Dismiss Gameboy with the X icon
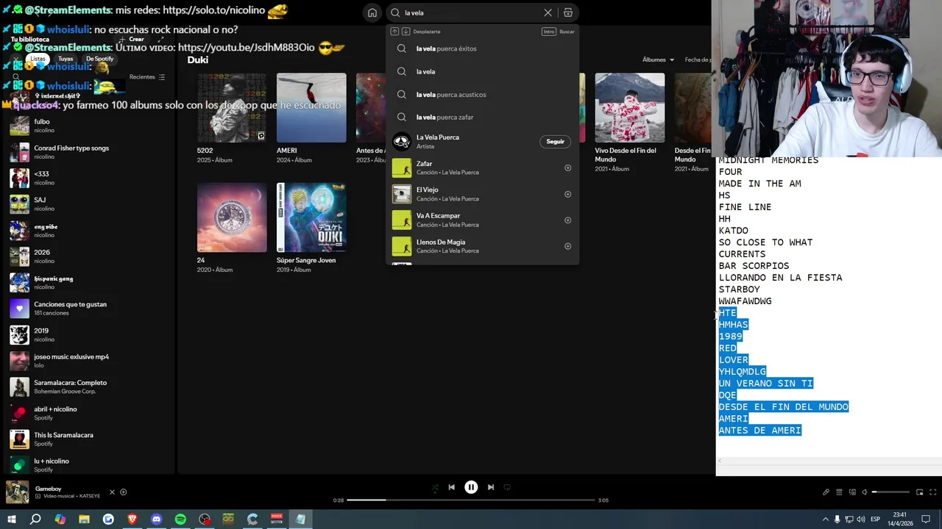This screenshot has width=942, height=529. pyautogui.click(x=112, y=492)
